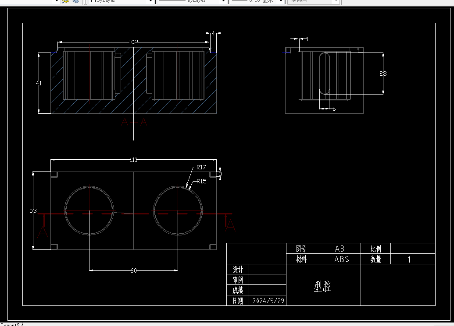Image resolution: width=454 pixels, height=326 pixels.
Task: Click the ABS material value
Action: point(342,259)
